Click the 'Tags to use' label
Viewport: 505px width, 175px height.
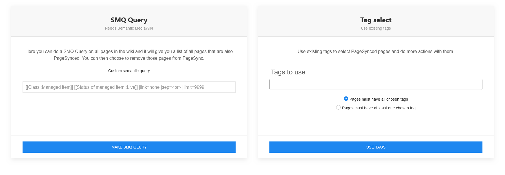point(288,72)
